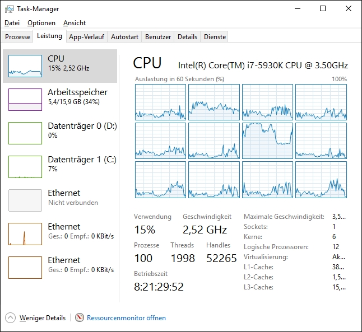Show the Dienste tab
Image resolution: width=362 pixels, height=332 pixels.
[x=215, y=37]
